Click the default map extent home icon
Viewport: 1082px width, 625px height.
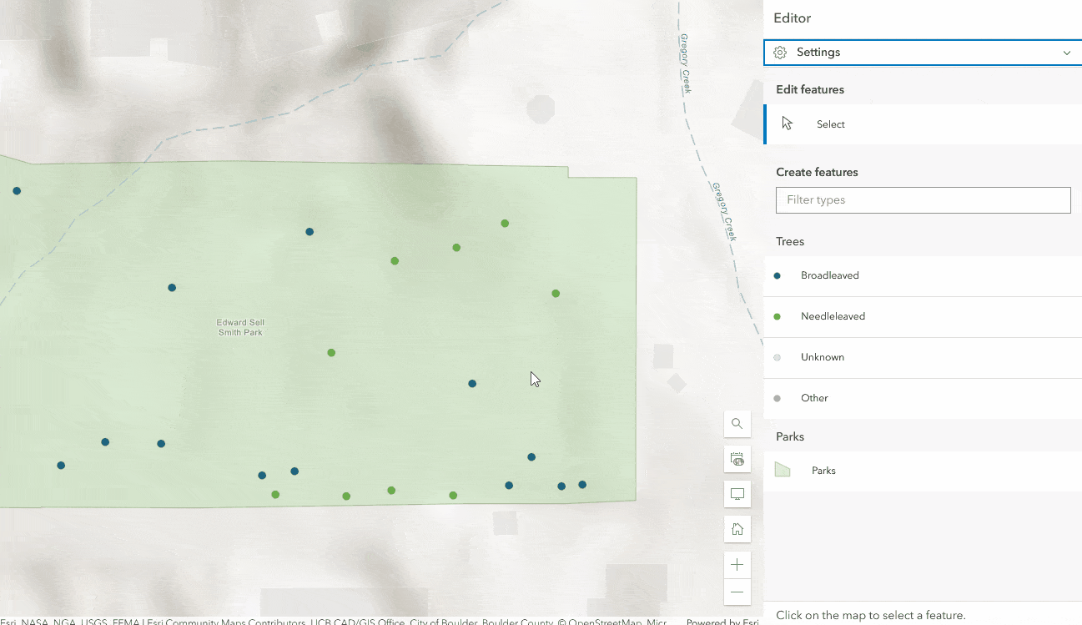[x=737, y=528]
